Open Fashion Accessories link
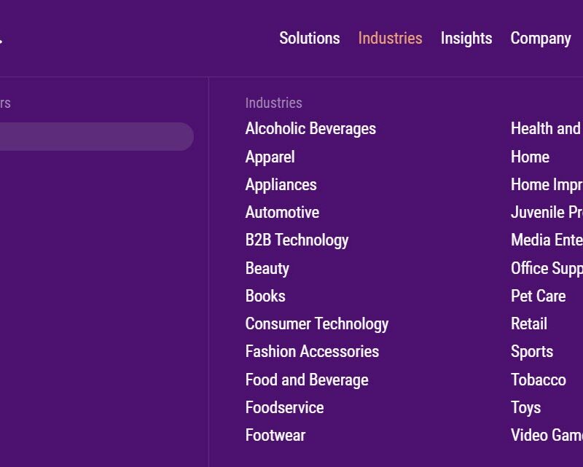The width and height of the screenshot is (583, 467). (x=313, y=352)
